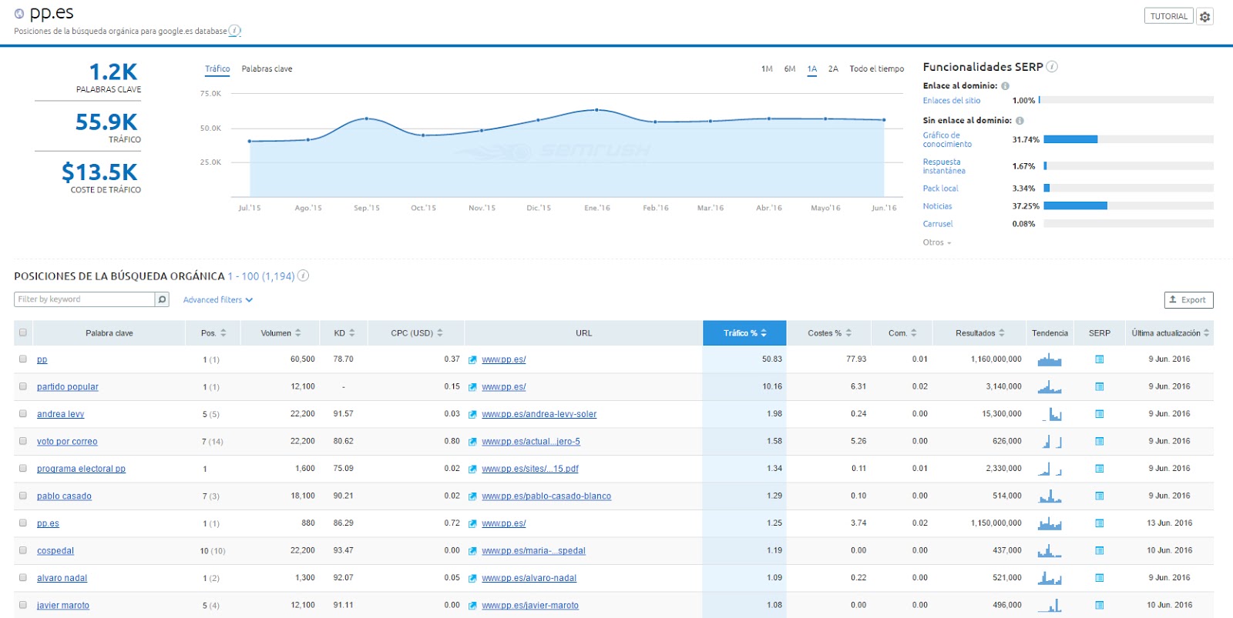Viewport: 1233px width, 618px height.
Task: Set chart range to Todo el tiempo
Action: click(877, 69)
